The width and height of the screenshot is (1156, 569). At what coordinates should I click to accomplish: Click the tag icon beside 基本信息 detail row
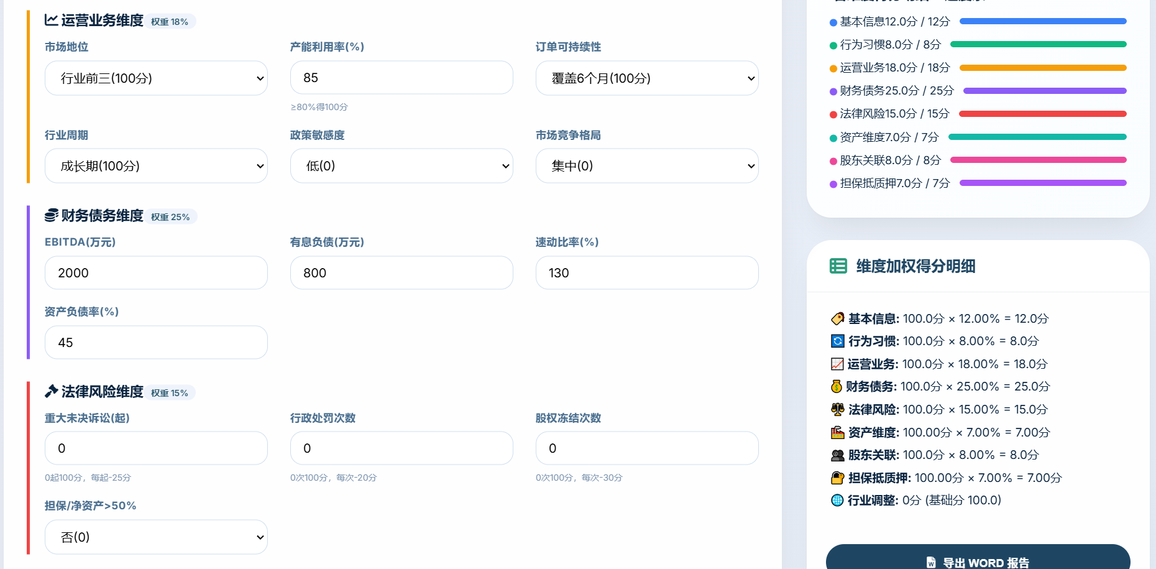click(x=837, y=318)
